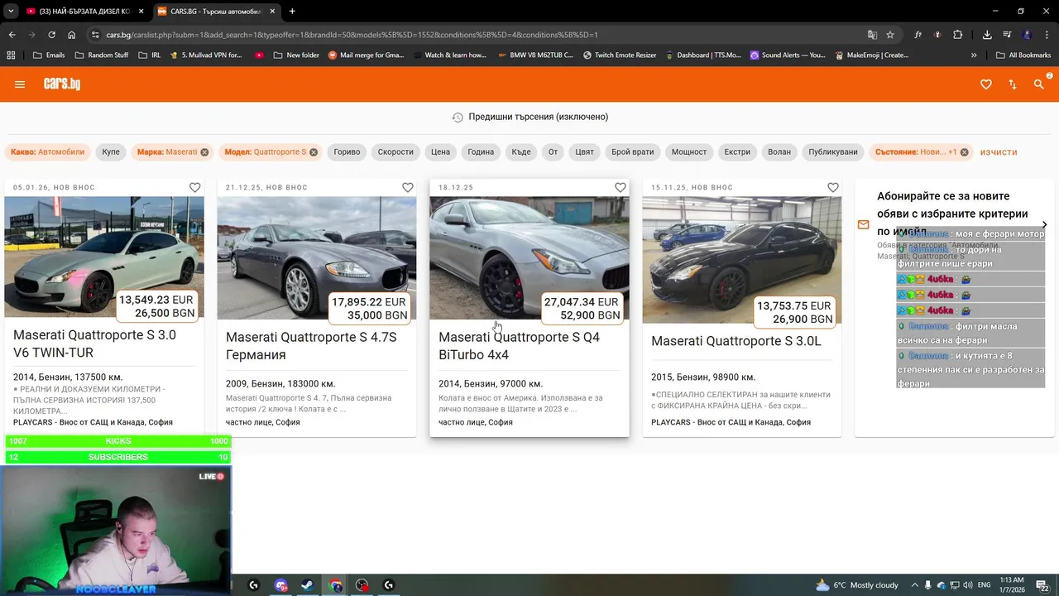Screen dimensions: 1059x596
Task: Open browser downloads icon
Action: [987, 35]
